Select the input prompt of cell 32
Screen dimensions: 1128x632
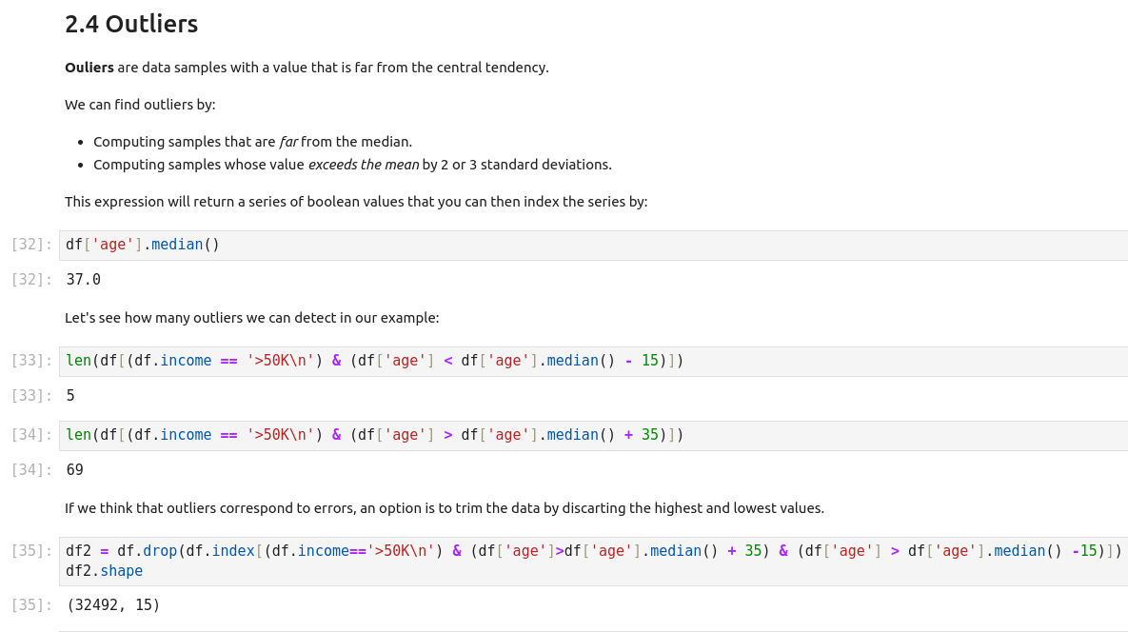[x=31, y=245]
